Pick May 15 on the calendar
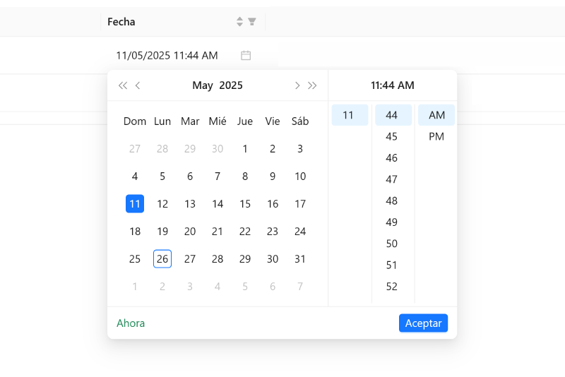The width and height of the screenshot is (565, 377). (245, 204)
